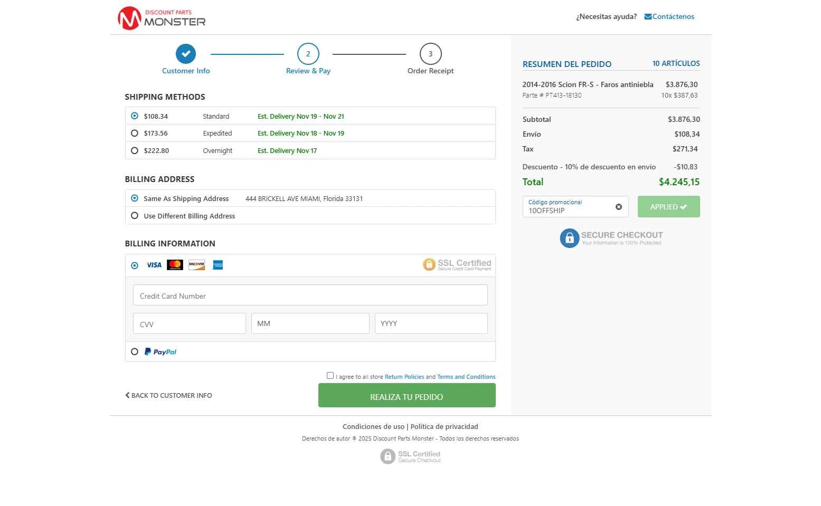
Task: Click Est. Delivery Nov 17 text
Action: pyautogui.click(x=287, y=151)
